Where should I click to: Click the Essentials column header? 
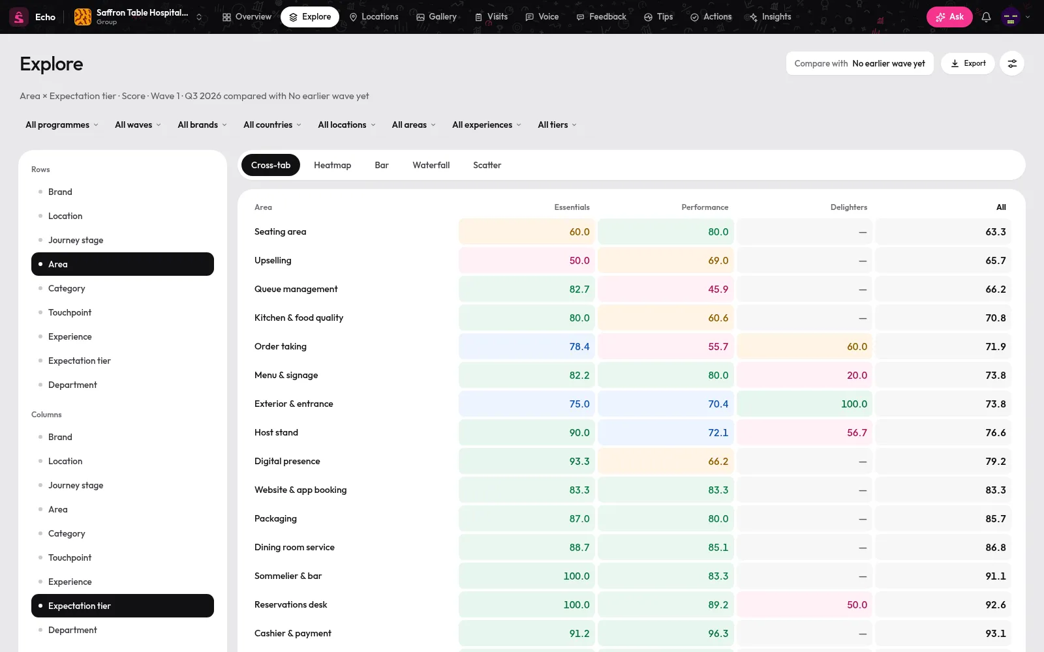[x=572, y=207]
